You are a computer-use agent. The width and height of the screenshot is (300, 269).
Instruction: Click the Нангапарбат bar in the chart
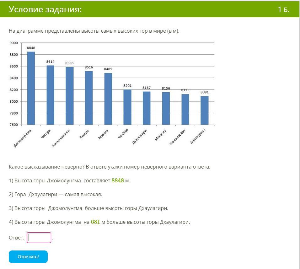[x=185, y=109]
